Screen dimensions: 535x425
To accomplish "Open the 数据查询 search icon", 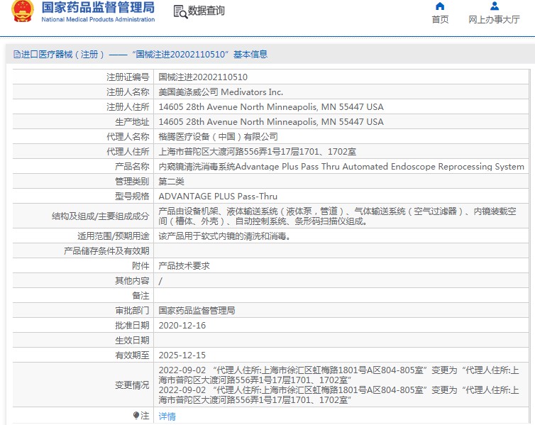I will (x=180, y=11).
